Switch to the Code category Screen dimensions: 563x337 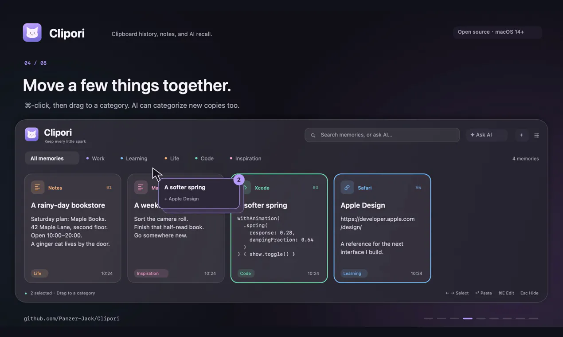(204, 158)
